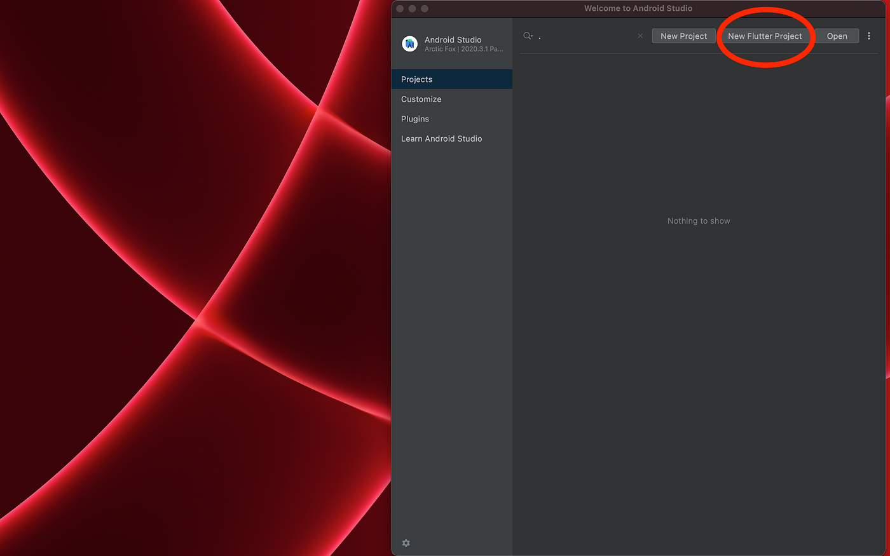890x556 pixels.
Task: Click the Android Studio logo icon
Action: (x=409, y=44)
